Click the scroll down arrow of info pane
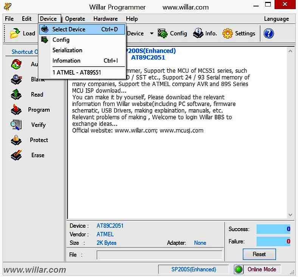The image size is (298, 277). click(x=290, y=215)
